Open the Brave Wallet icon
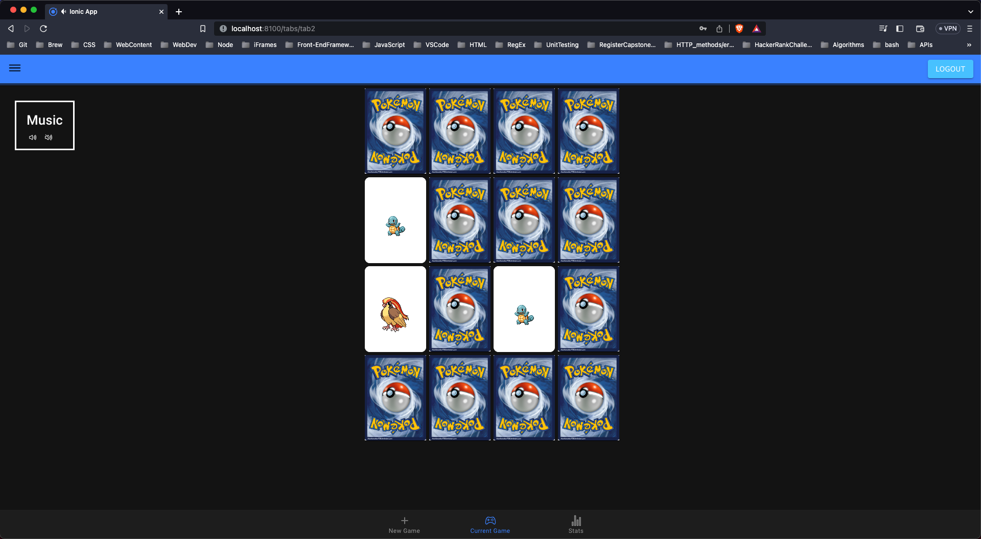This screenshot has height=539, width=981. (920, 29)
